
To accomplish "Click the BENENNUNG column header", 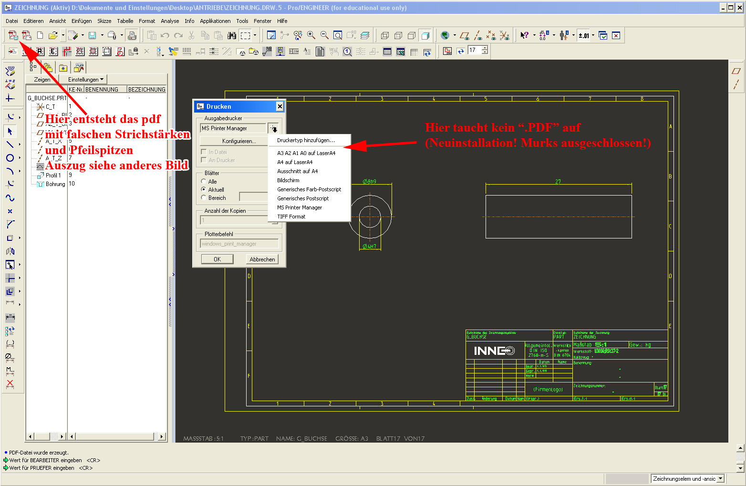I will click(x=105, y=89).
